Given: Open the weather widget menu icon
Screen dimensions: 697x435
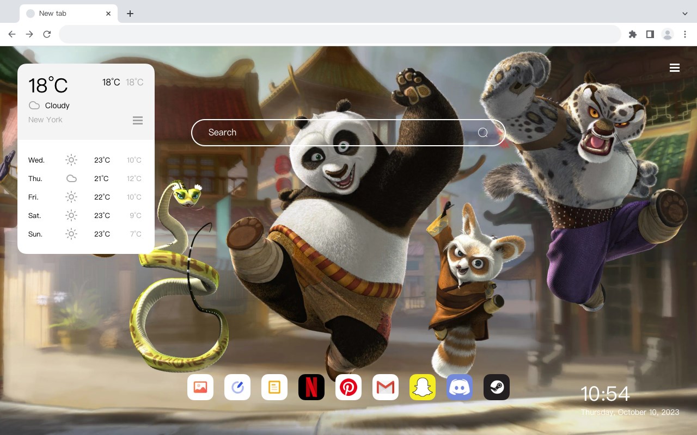Looking at the screenshot, I should pyautogui.click(x=138, y=120).
